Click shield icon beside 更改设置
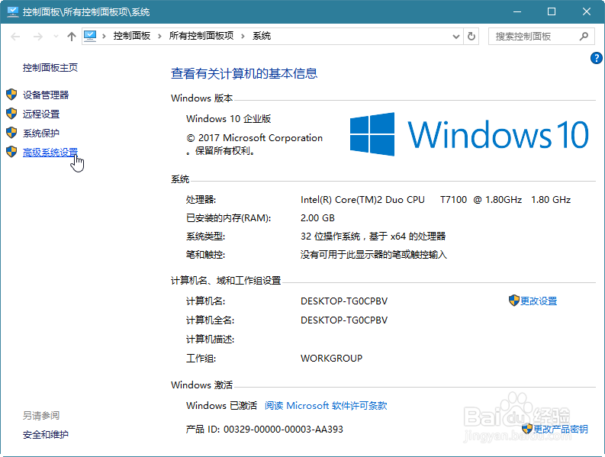The height and width of the screenshot is (457, 605). click(x=514, y=301)
